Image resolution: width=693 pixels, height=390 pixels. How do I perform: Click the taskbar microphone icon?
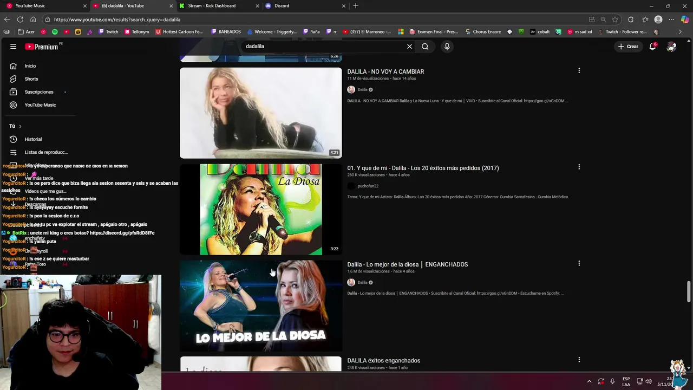(612, 381)
